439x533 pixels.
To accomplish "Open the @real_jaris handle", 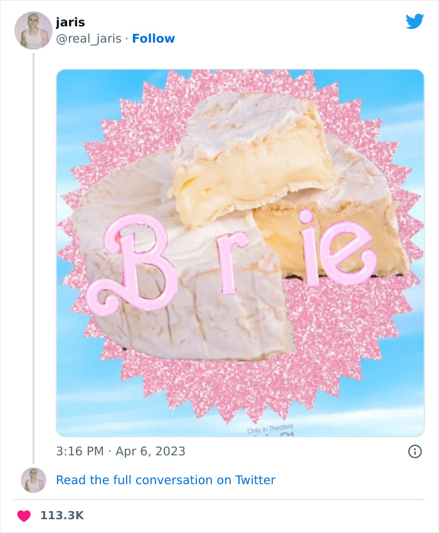I will (x=88, y=38).
